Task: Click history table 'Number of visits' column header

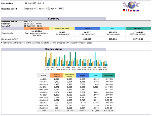Action: [x=69, y=75]
